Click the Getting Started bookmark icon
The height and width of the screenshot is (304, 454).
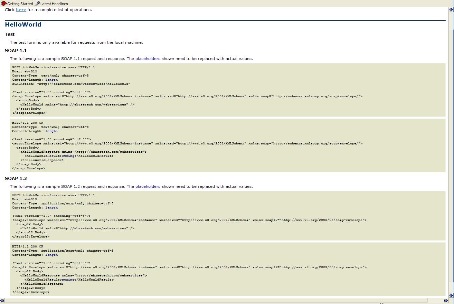[x=4, y=4]
